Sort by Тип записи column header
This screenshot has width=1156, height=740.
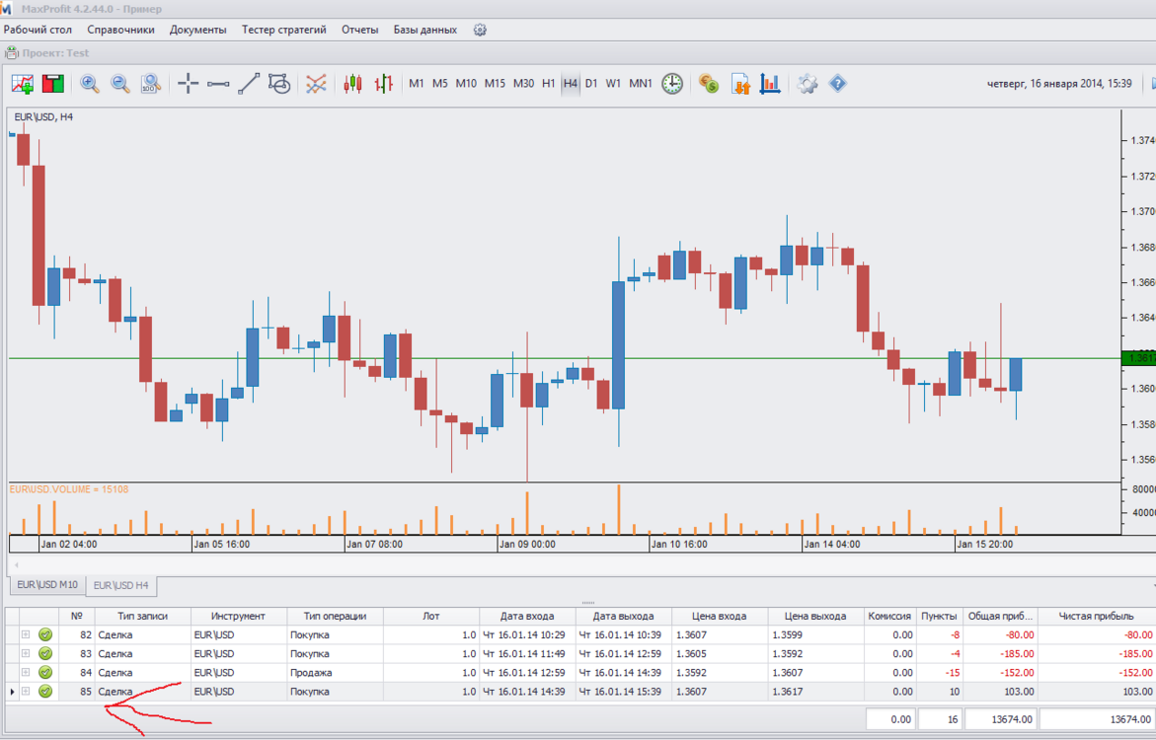tap(143, 617)
